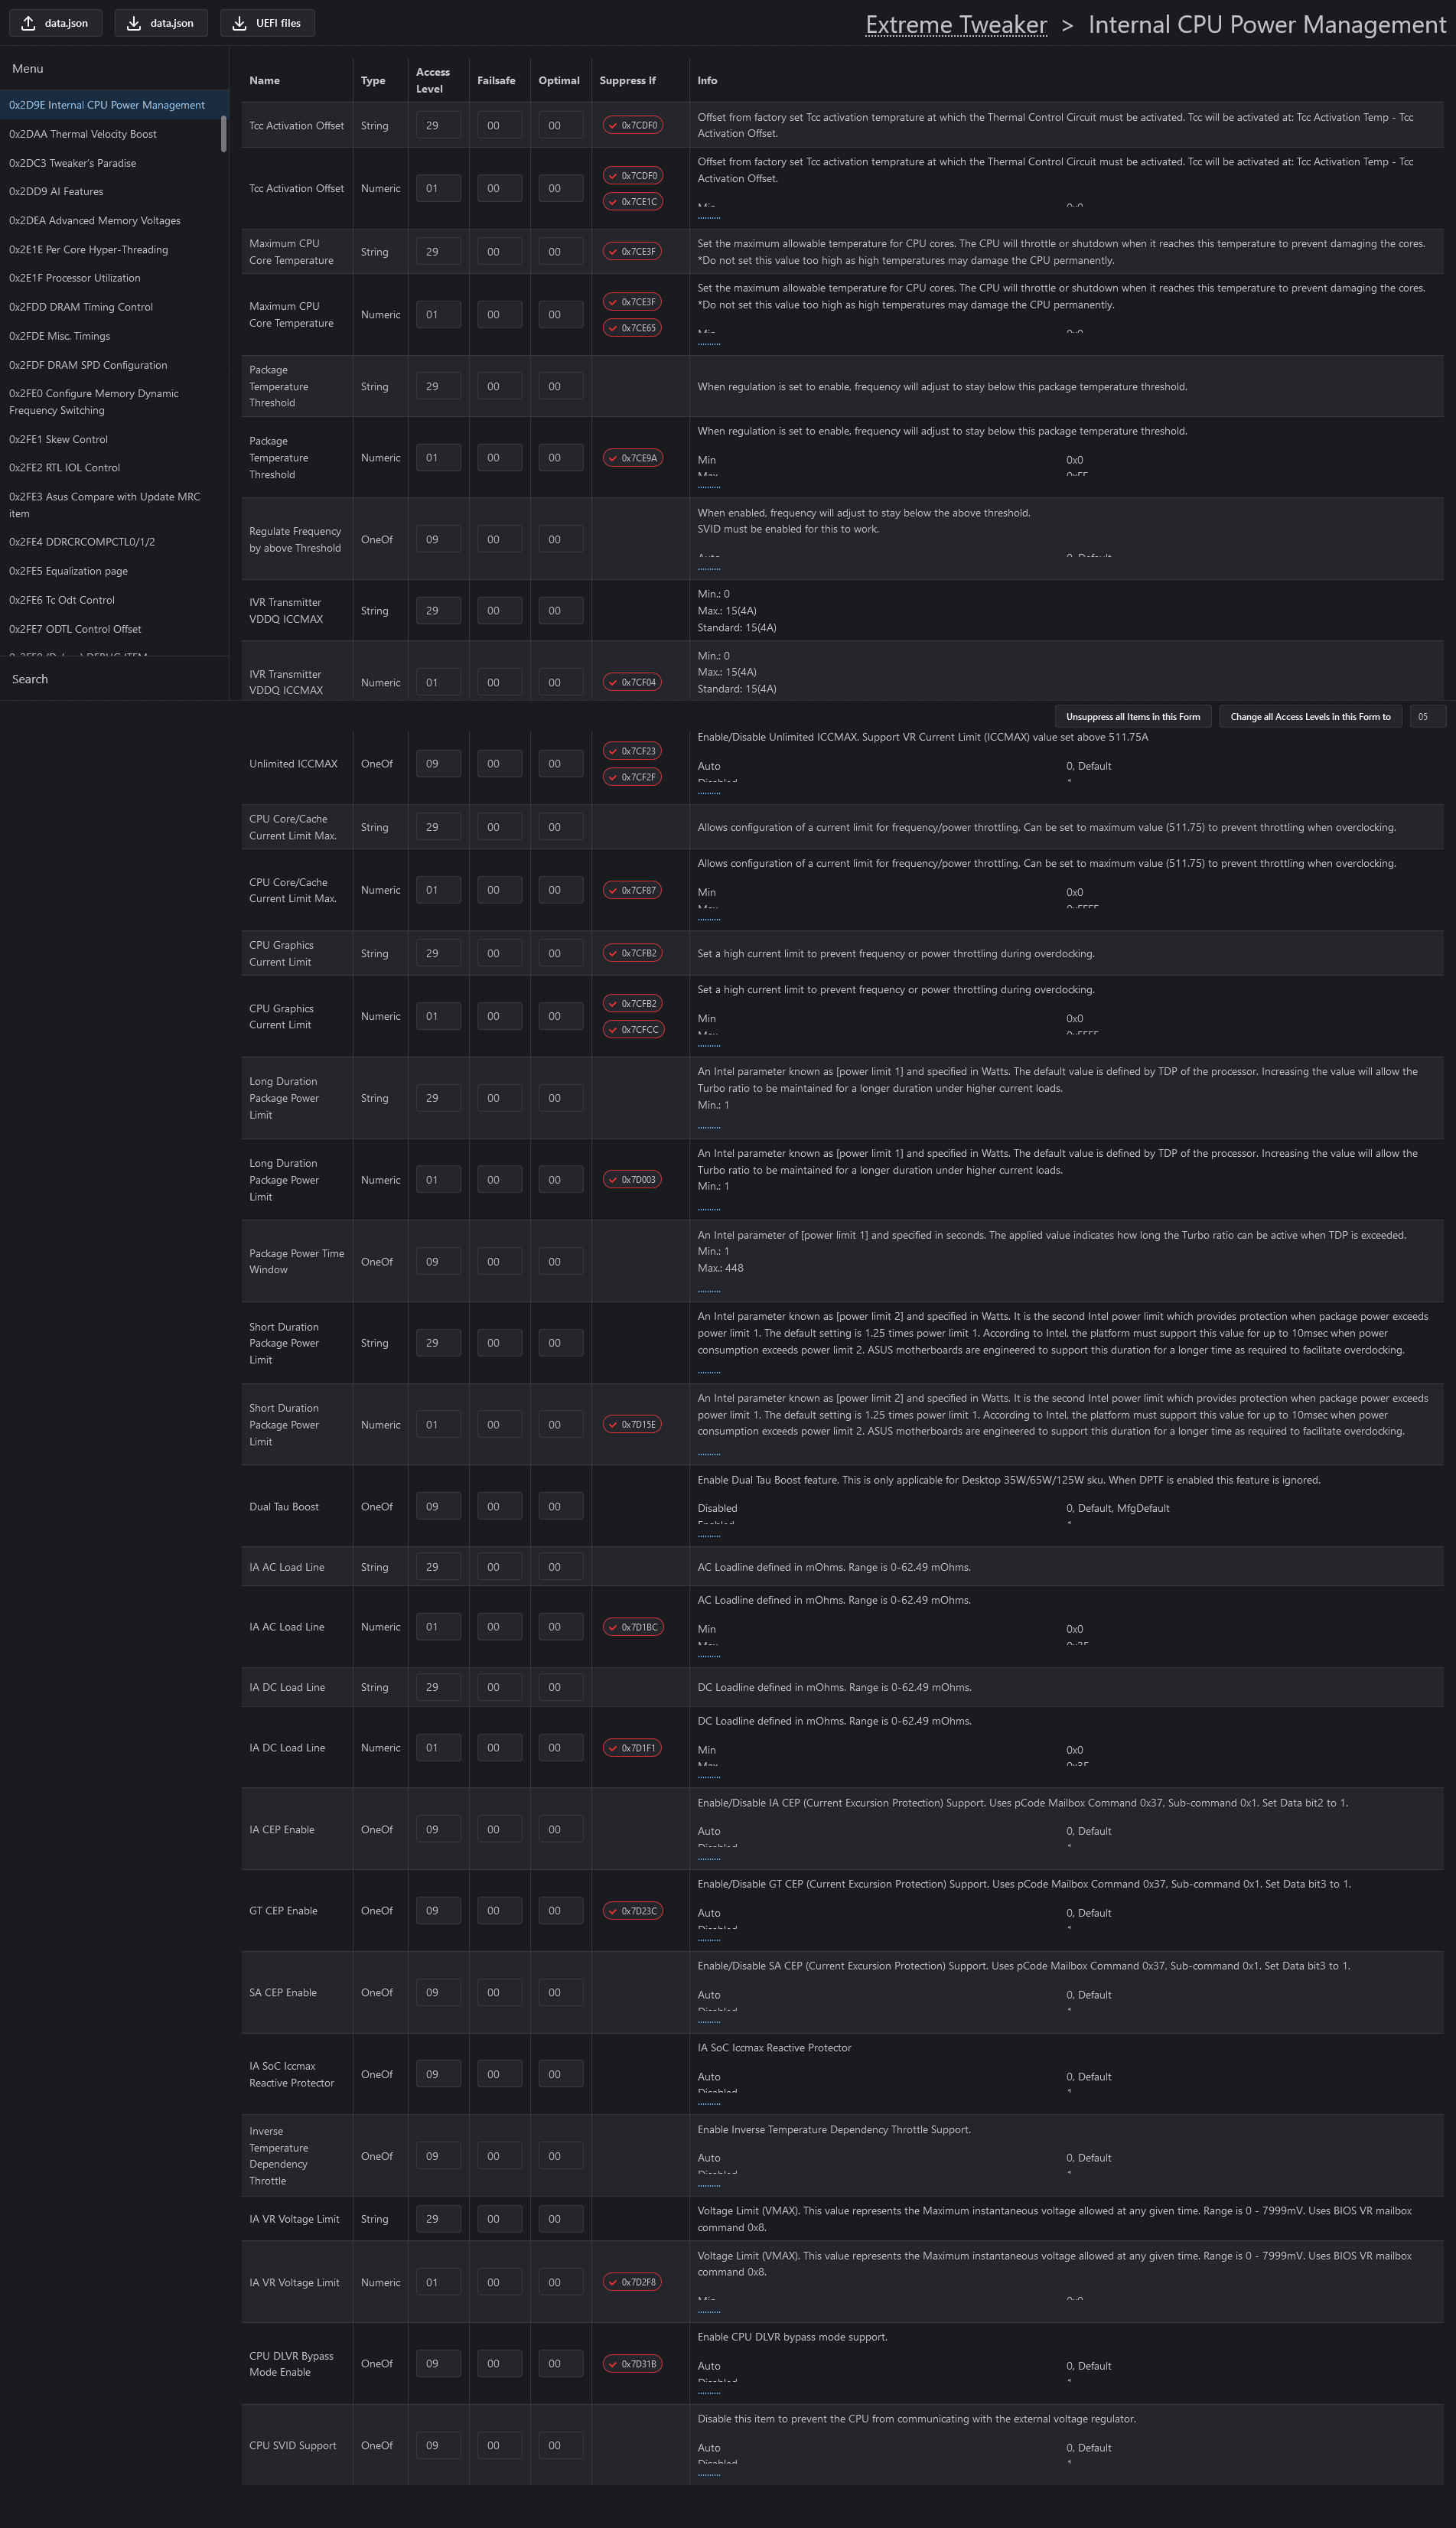The width and height of the screenshot is (1456, 2528).
Task: Toggle suppress-if chip 0x7D1F1
Action: pyautogui.click(x=633, y=1748)
